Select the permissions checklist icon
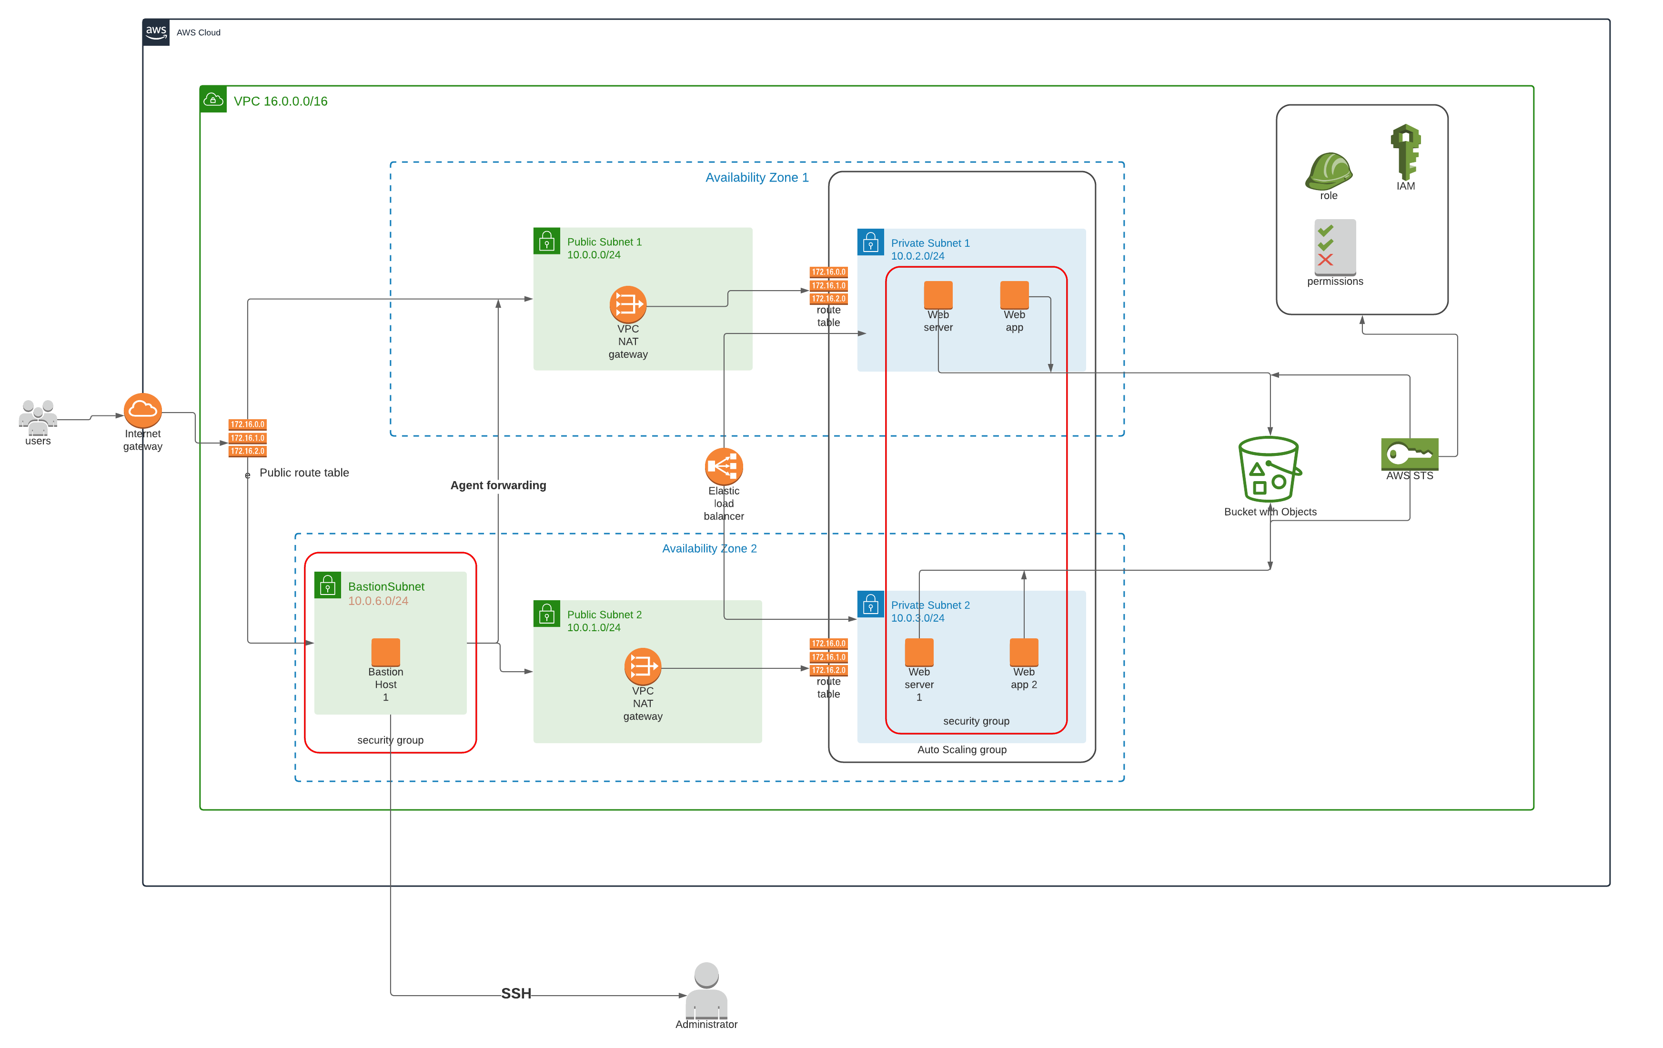Viewport: 1663px width, 1048px height. click(1333, 246)
